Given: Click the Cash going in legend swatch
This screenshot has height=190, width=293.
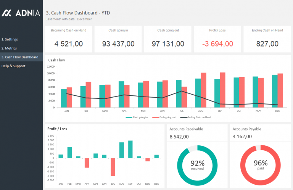Looking at the screenshot, I should pyautogui.click(x=129, y=117).
